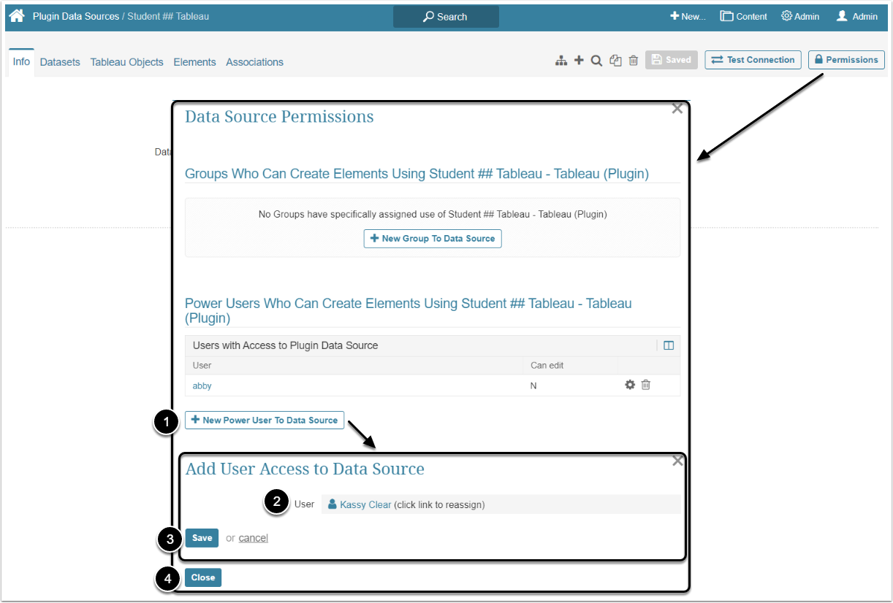893x603 pixels.
Task: Switch to the Associations tab
Action: (x=254, y=62)
